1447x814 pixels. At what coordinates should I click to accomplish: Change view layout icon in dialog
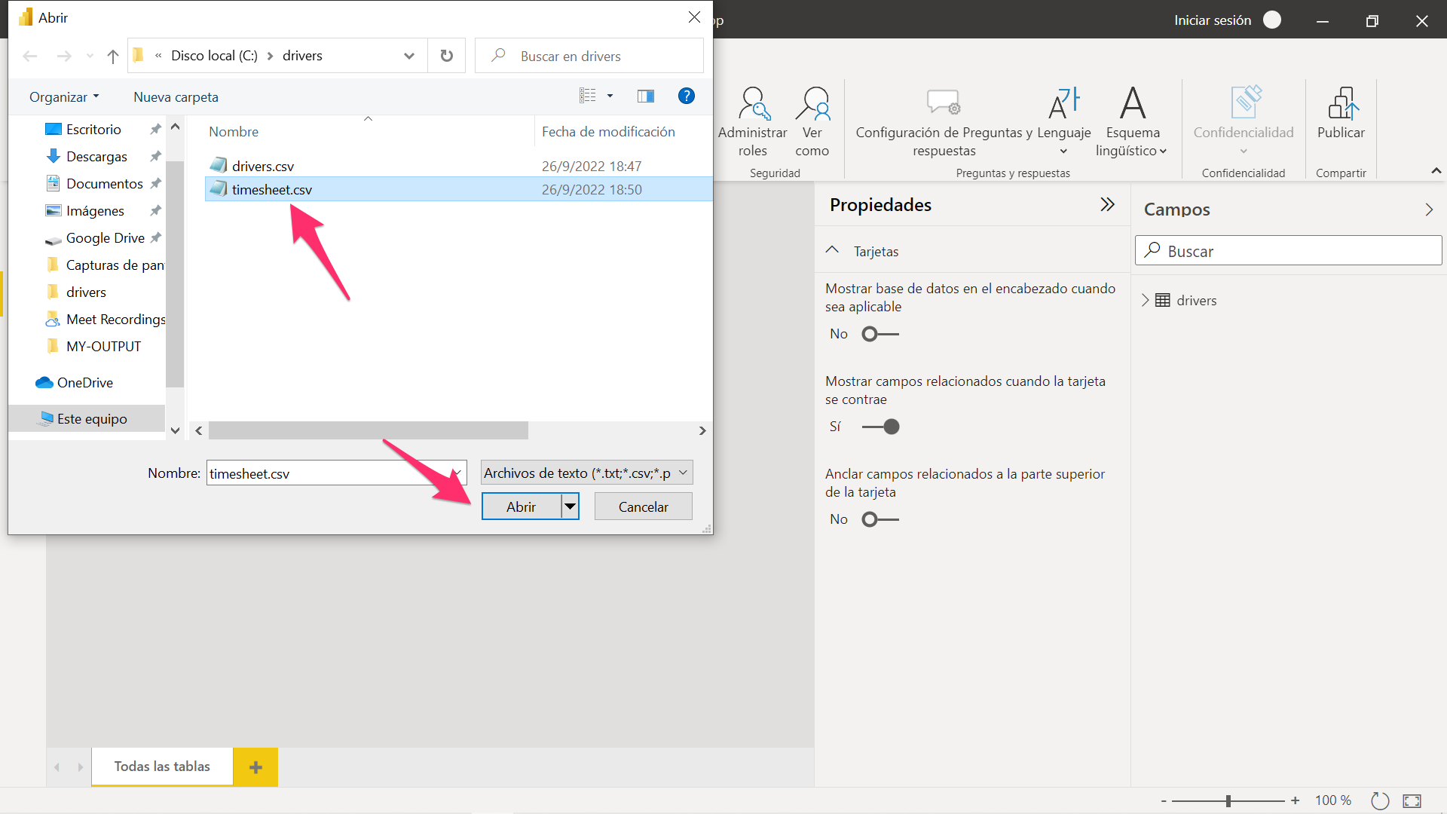(x=588, y=96)
